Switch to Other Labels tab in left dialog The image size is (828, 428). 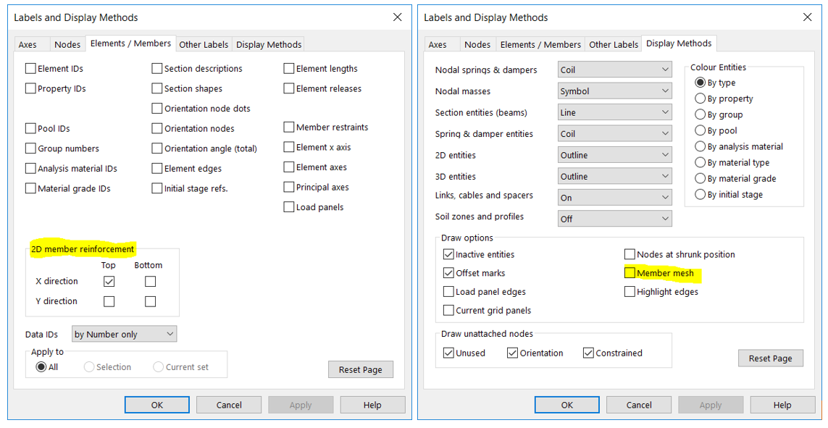(x=204, y=44)
